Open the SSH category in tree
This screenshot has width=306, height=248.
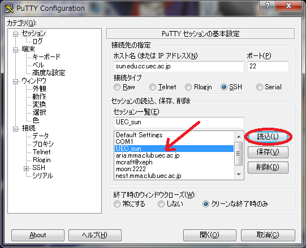38,168
